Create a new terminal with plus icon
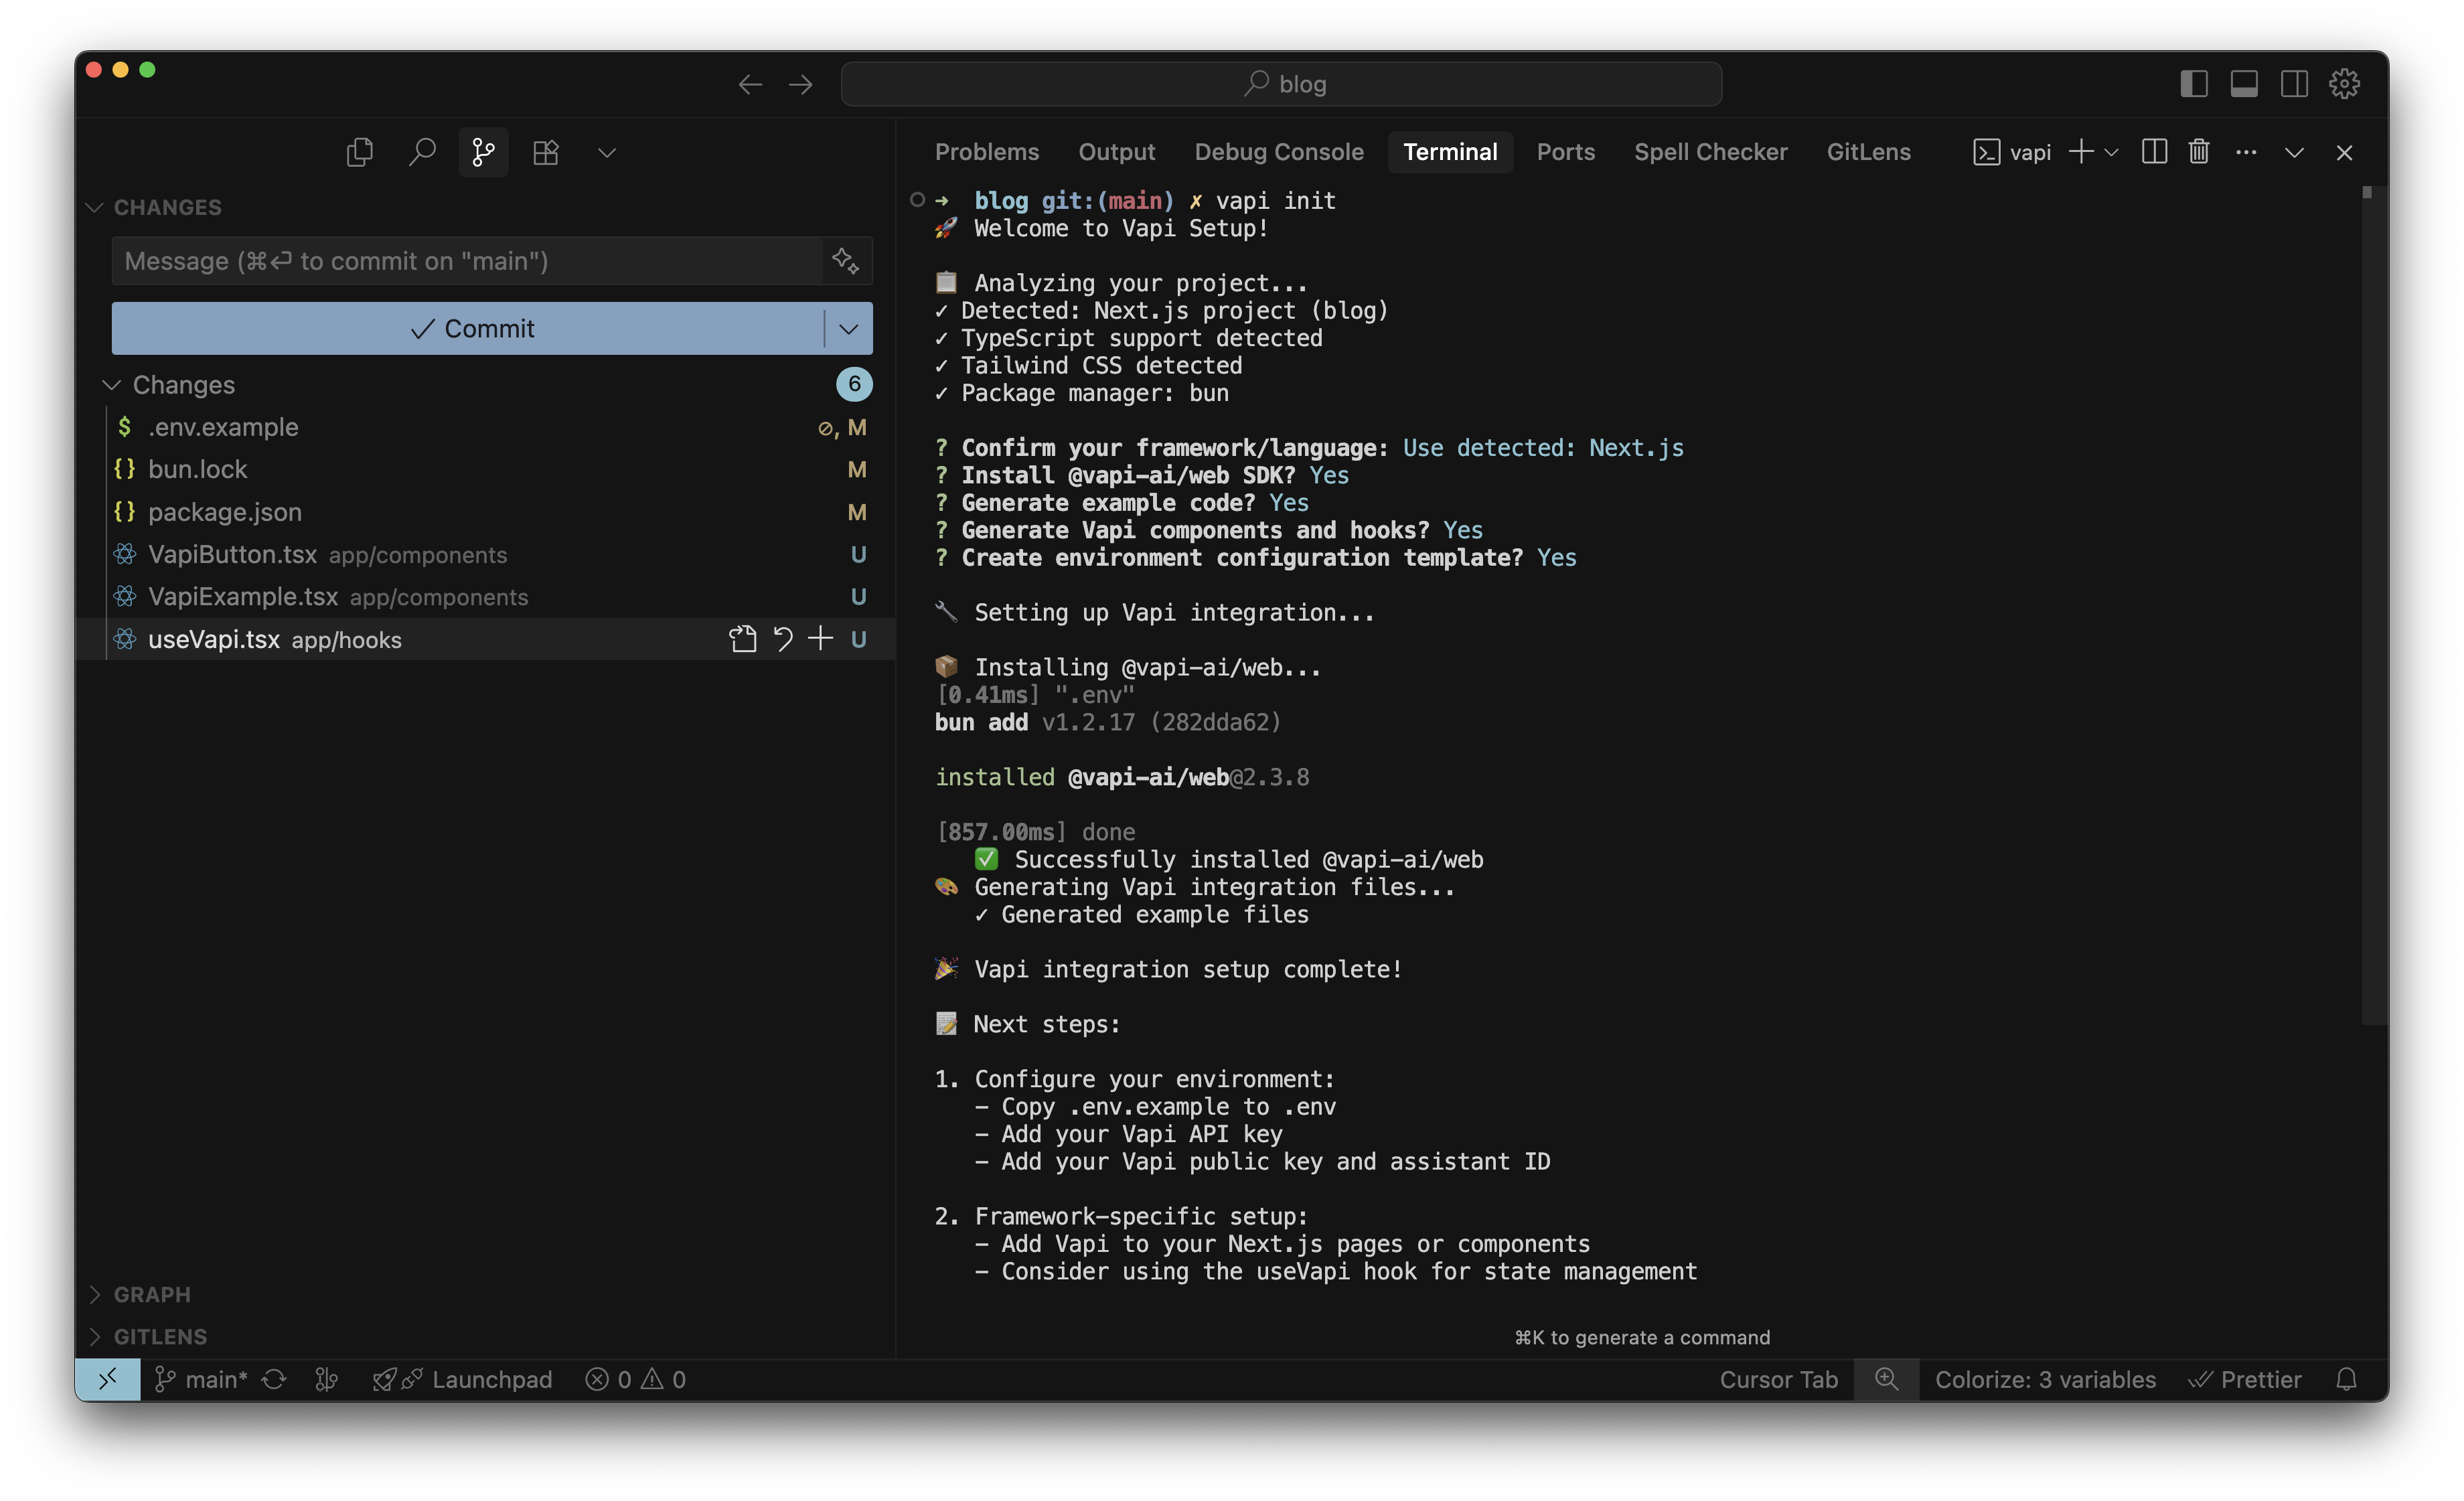The width and height of the screenshot is (2464, 1501). pos(2080,152)
